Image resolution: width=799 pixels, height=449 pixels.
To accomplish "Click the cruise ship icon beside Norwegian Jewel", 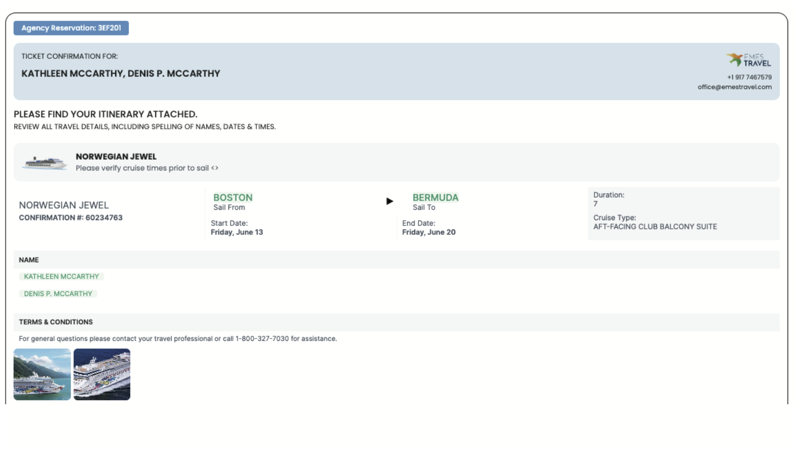I will [x=45, y=163].
